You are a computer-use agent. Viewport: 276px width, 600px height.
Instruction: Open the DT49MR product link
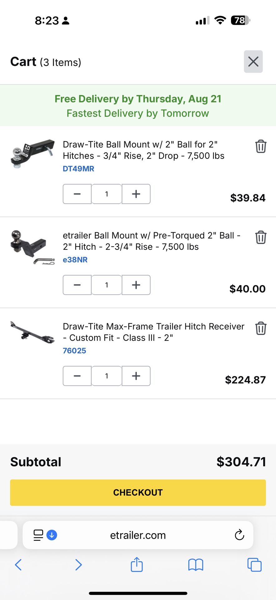pos(78,169)
